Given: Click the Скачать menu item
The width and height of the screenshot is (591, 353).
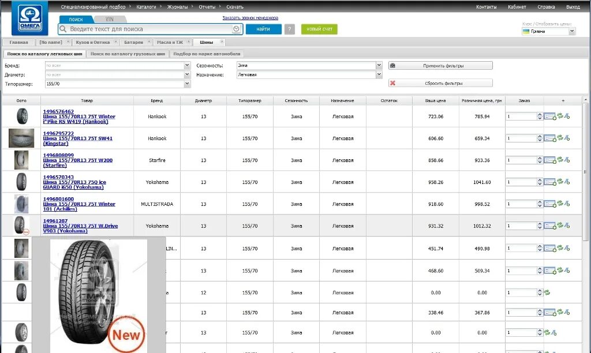Looking at the screenshot, I should (x=235, y=7).
